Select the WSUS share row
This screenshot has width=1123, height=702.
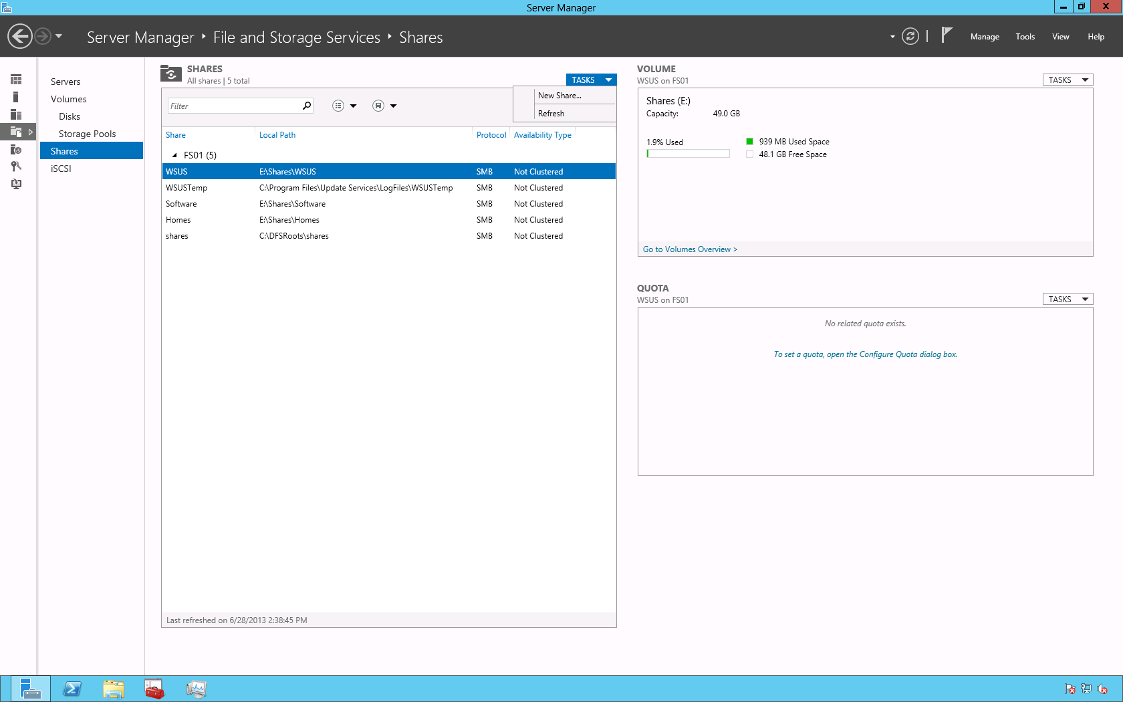click(388, 172)
